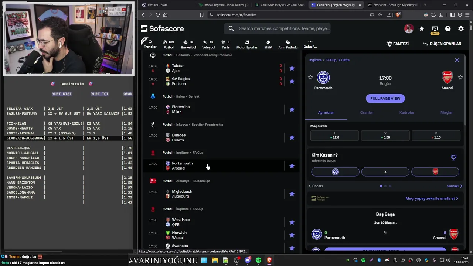Reload the page in browser
The width and height of the screenshot is (473, 266).
click(x=158, y=15)
